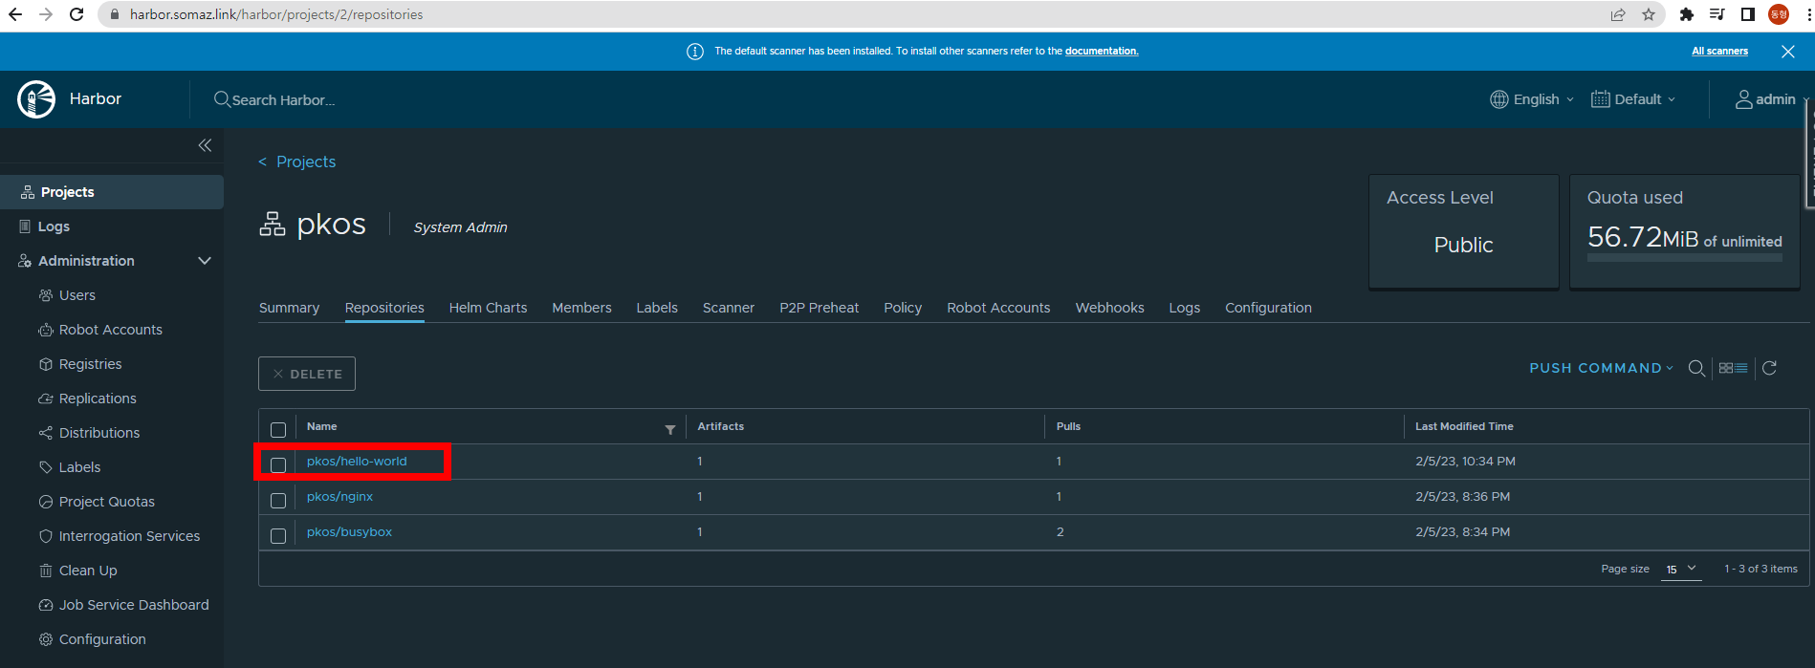The width and height of the screenshot is (1815, 668).
Task: Open Robot Accounts in the sidebar
Action: [x=110, y=330]
